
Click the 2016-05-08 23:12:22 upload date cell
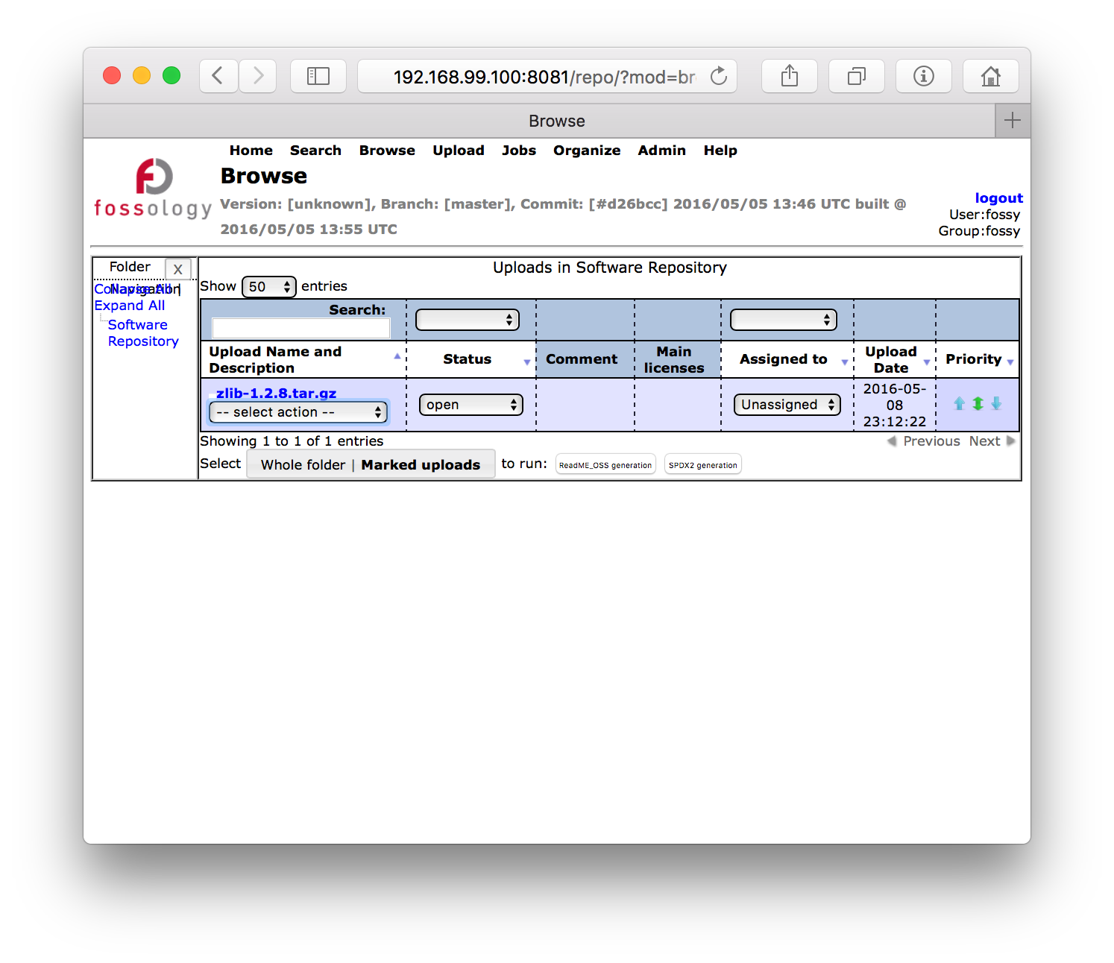(x=895, y=405)
